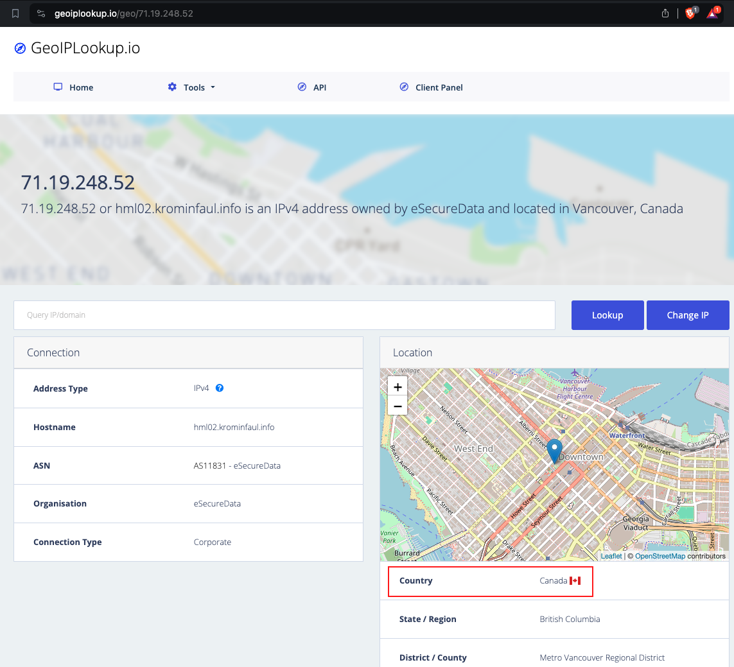Click the Brave Rewards triangle icon
Image resolution: width=734 pixels, height=667 pixels.
point(712,13)
